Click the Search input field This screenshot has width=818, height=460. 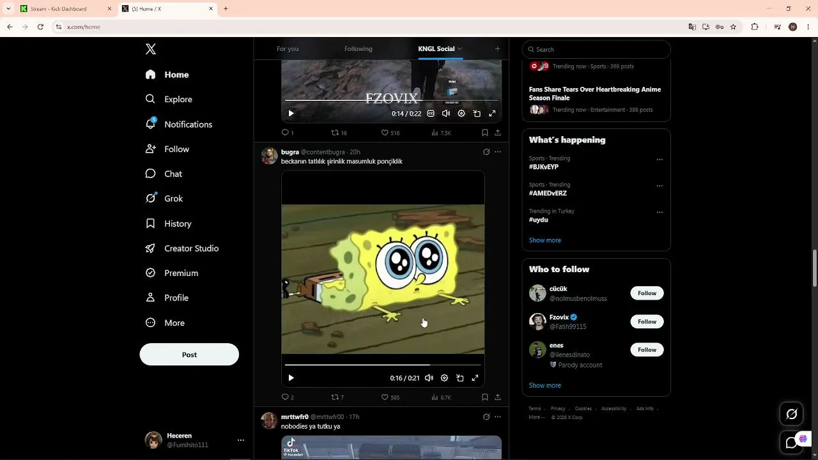596,49
